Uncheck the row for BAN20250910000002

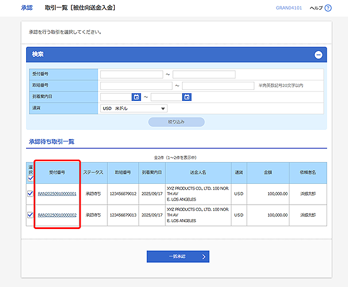pyautogui.click(x=30, y=215)
